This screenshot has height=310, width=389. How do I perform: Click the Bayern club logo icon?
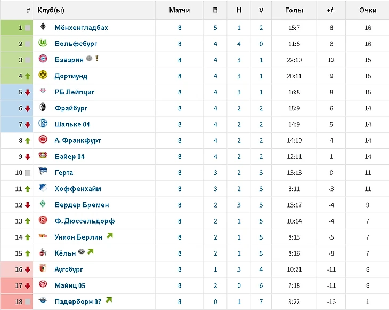[44, 59]
